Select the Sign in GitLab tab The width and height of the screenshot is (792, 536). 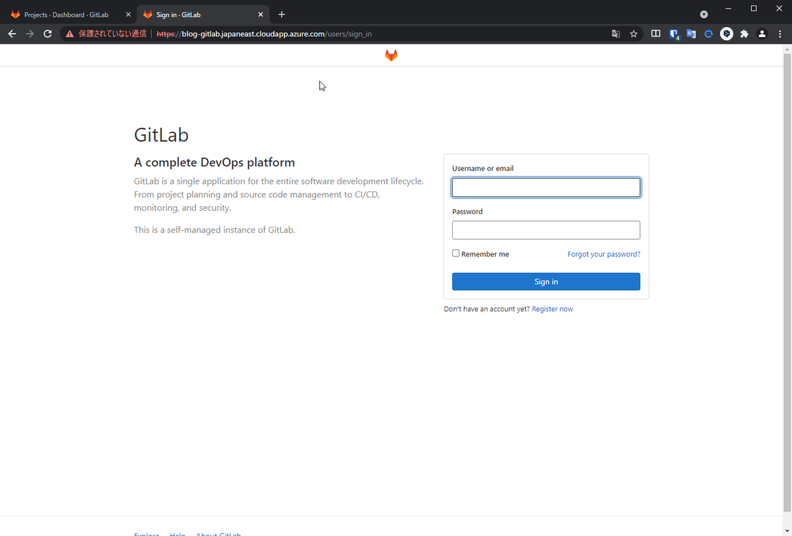tap(203, 15)
